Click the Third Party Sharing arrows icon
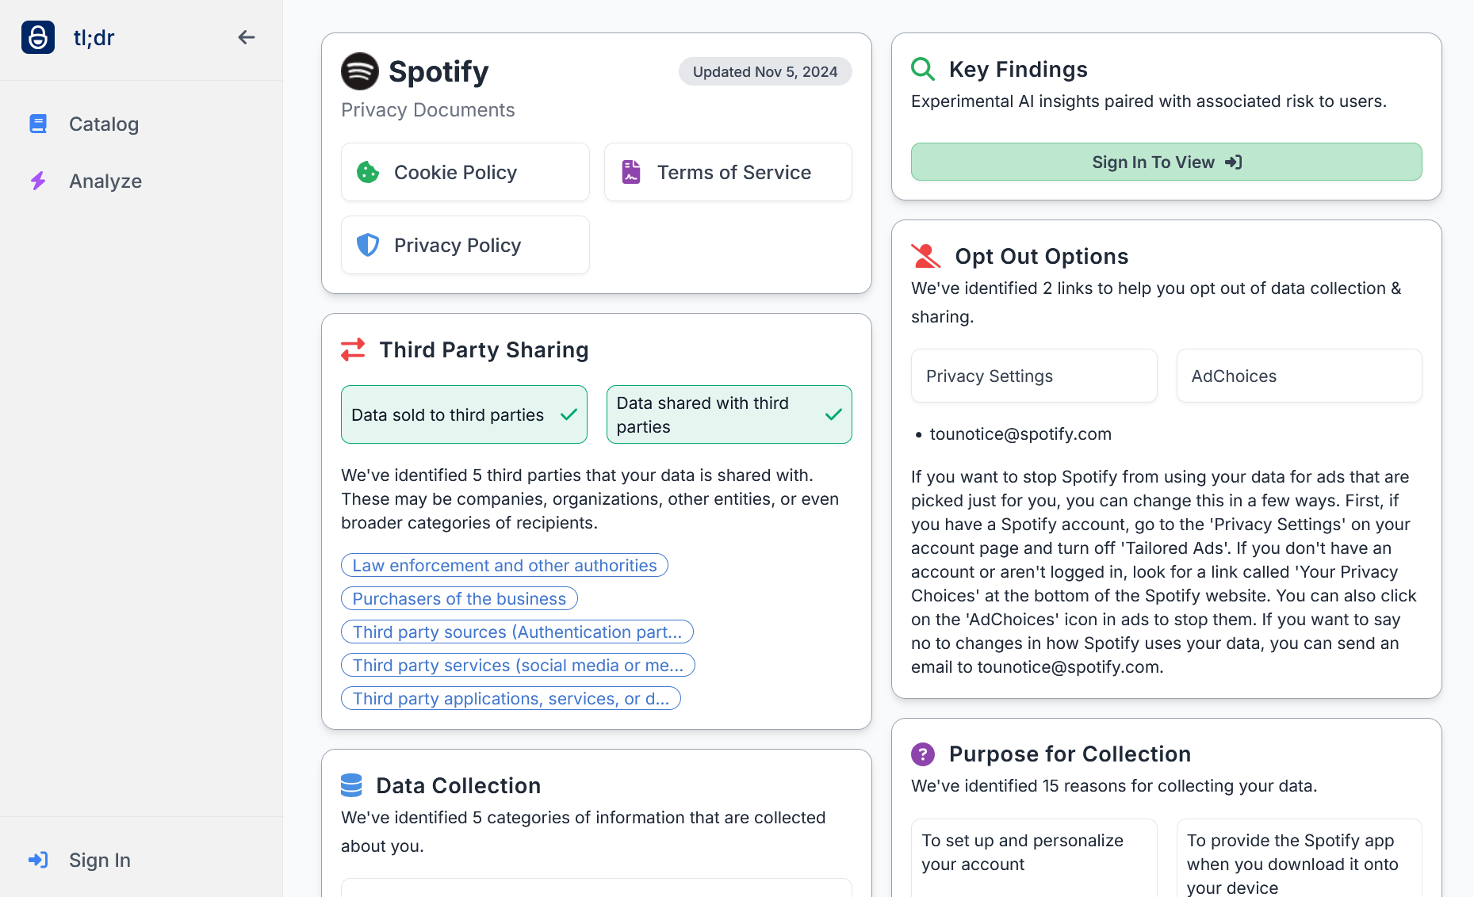 click(x=353, y=349)
